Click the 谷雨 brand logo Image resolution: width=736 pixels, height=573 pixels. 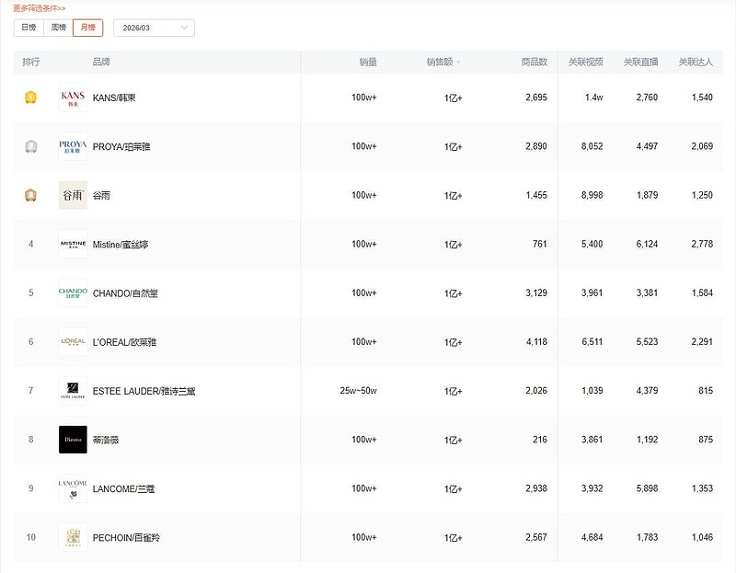(73, 195)
